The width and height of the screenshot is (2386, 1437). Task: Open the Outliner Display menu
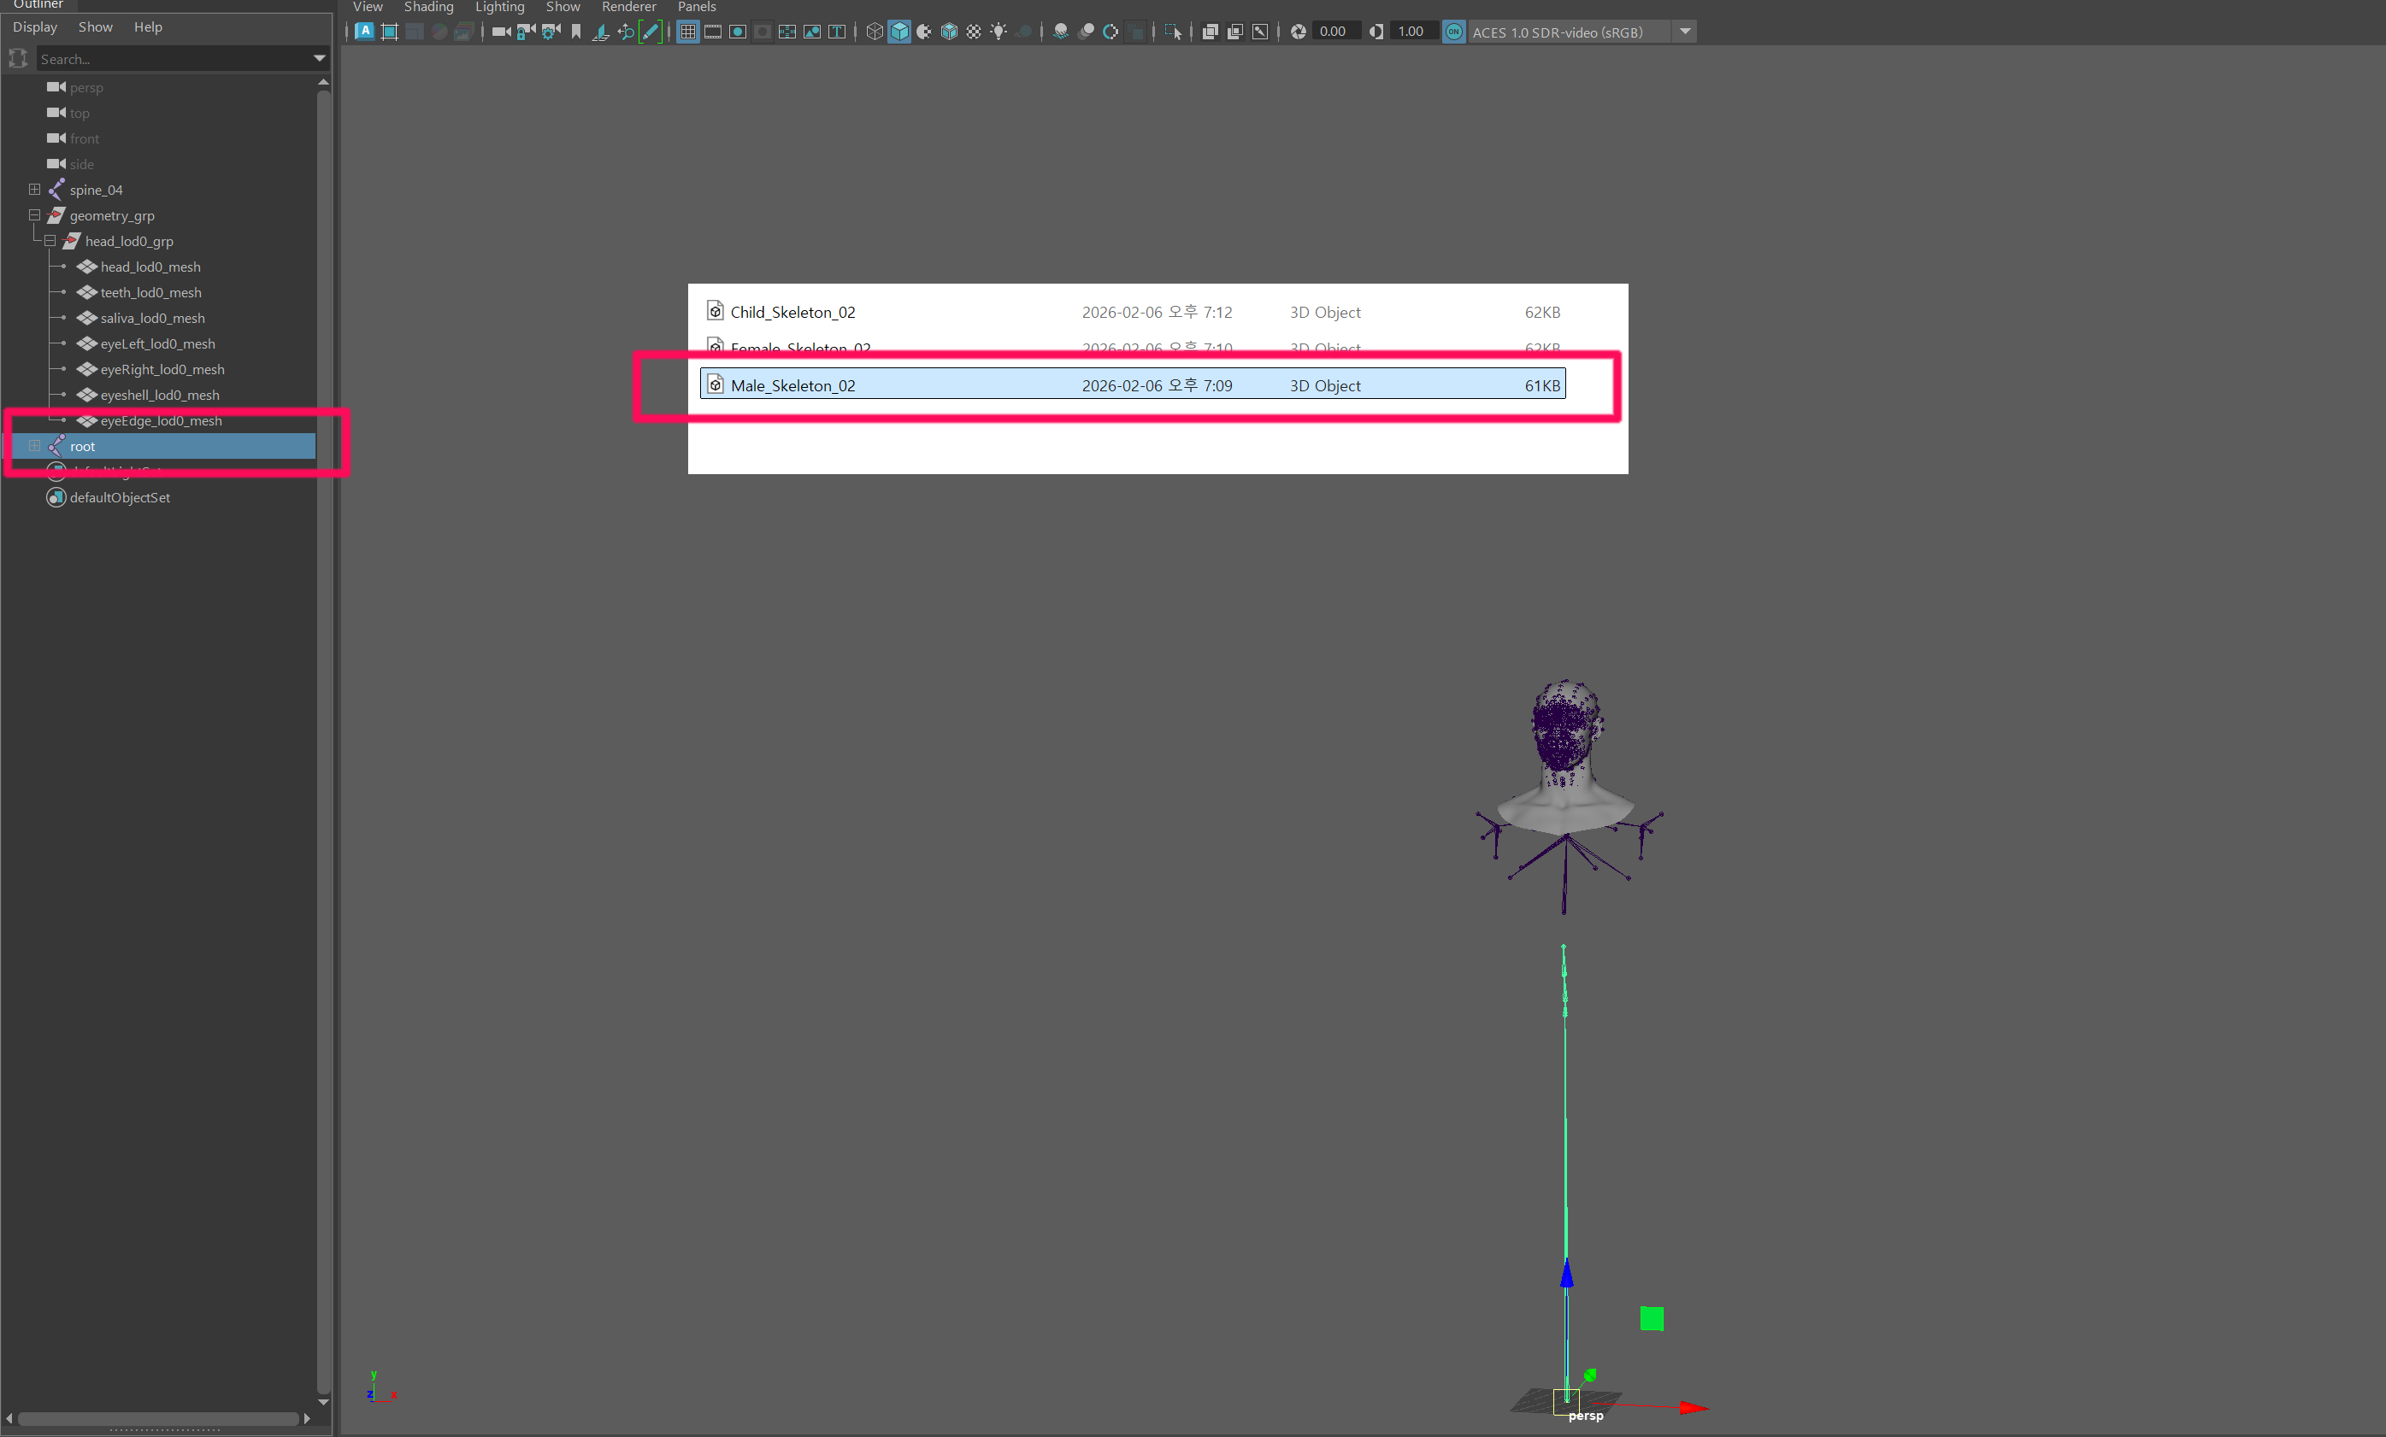tap(35, 27)
